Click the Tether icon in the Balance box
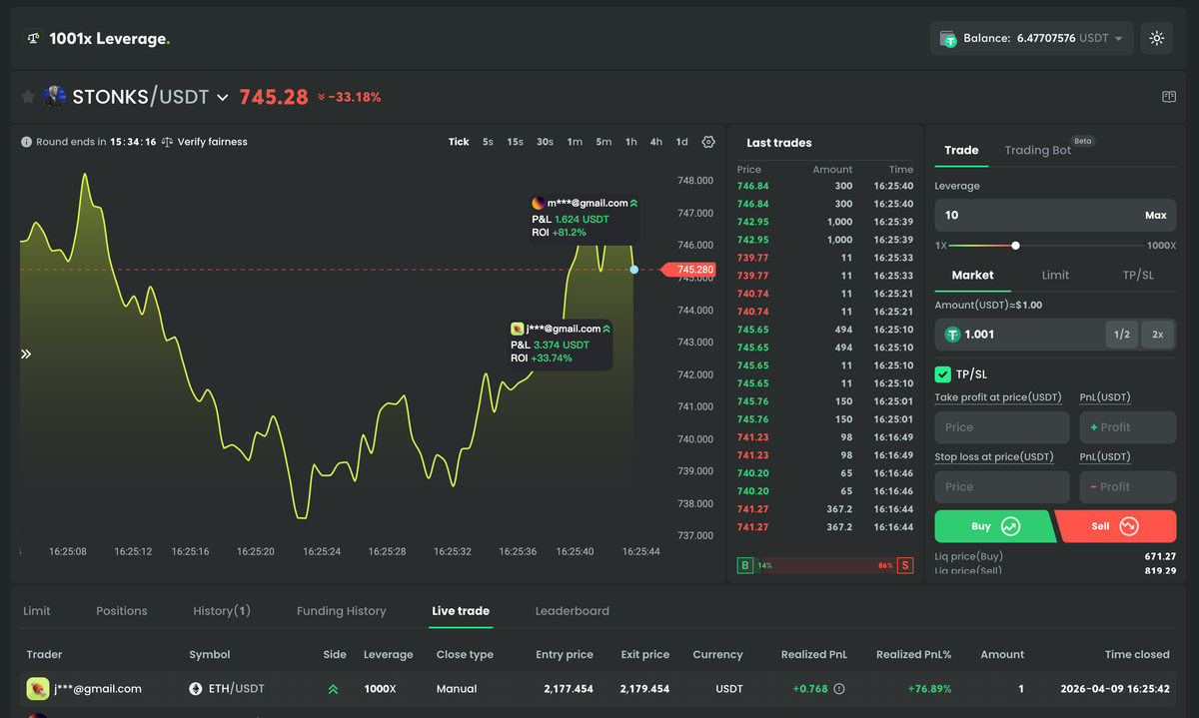 948,38
